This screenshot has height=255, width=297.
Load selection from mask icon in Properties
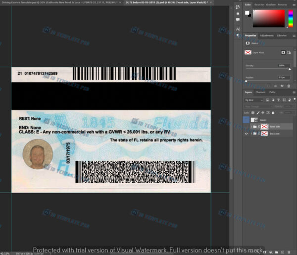269,86
